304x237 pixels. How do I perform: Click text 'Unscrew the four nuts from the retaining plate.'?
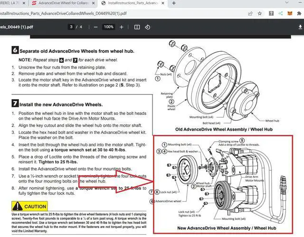pyautogui.click(x=62, y=67)
